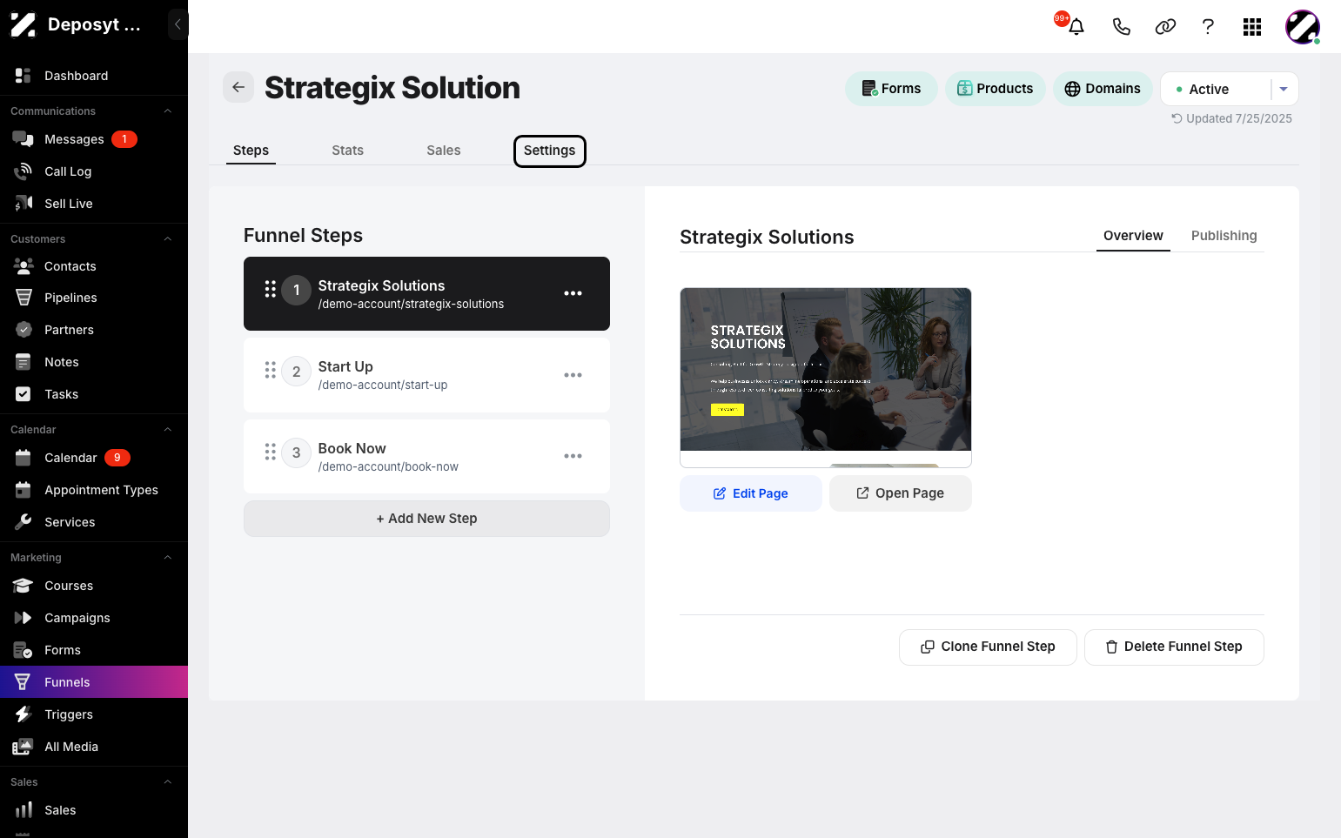The height and width of the screenshot is (838, 1341).
Task: Select the Overview tab
Action: click(x=1133, y=236)
